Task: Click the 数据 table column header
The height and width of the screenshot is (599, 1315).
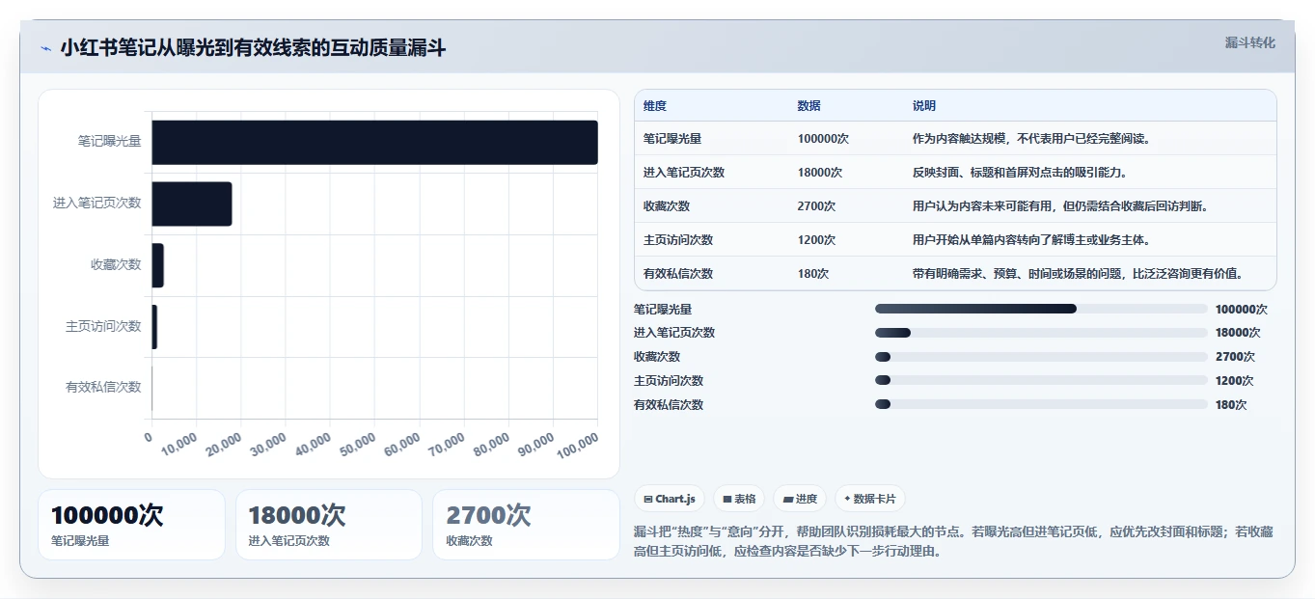Action: click(x=809, y=106)
